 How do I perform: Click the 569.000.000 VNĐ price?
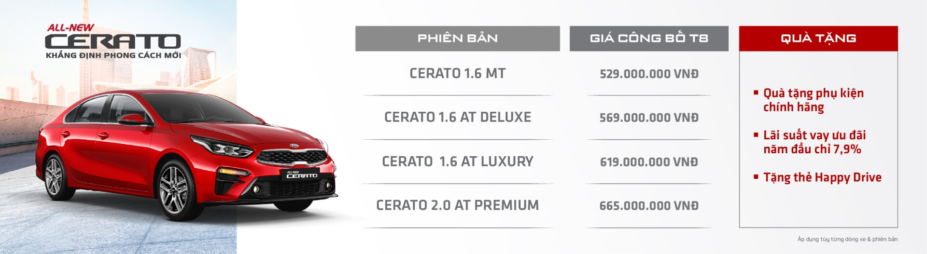point(648,118)
